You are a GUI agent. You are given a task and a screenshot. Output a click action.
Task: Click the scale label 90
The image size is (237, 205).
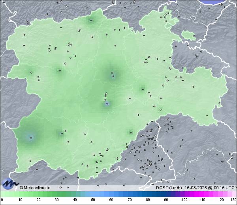(x=166, y=200)
